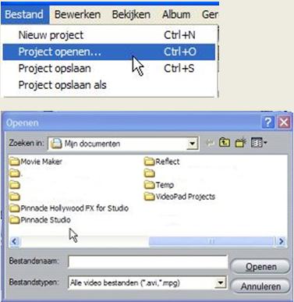The image size is (294, 302).
Task: Select Pinnacle Hollywood FX for Studio folder
Action: [69, 208]
